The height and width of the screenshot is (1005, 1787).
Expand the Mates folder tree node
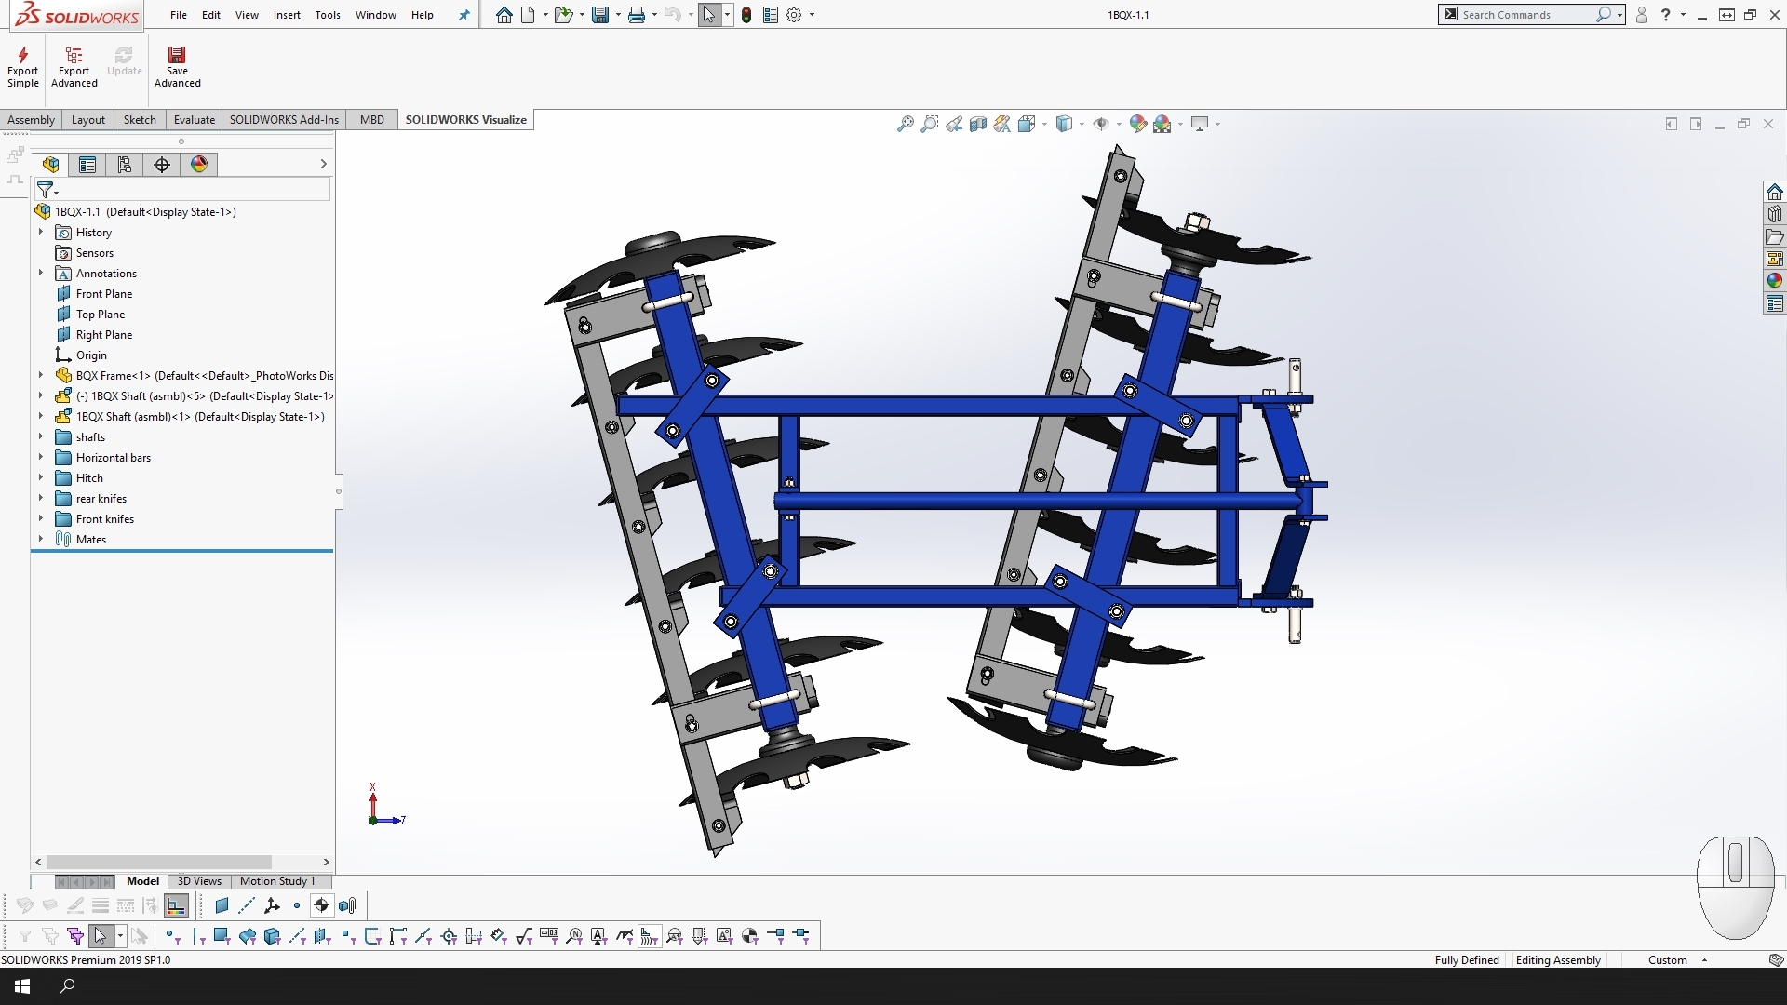coord(41,540)
